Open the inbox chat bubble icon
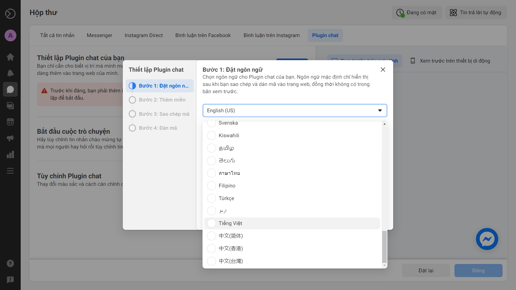Screen dimensions: 516x290 [10, 89]
